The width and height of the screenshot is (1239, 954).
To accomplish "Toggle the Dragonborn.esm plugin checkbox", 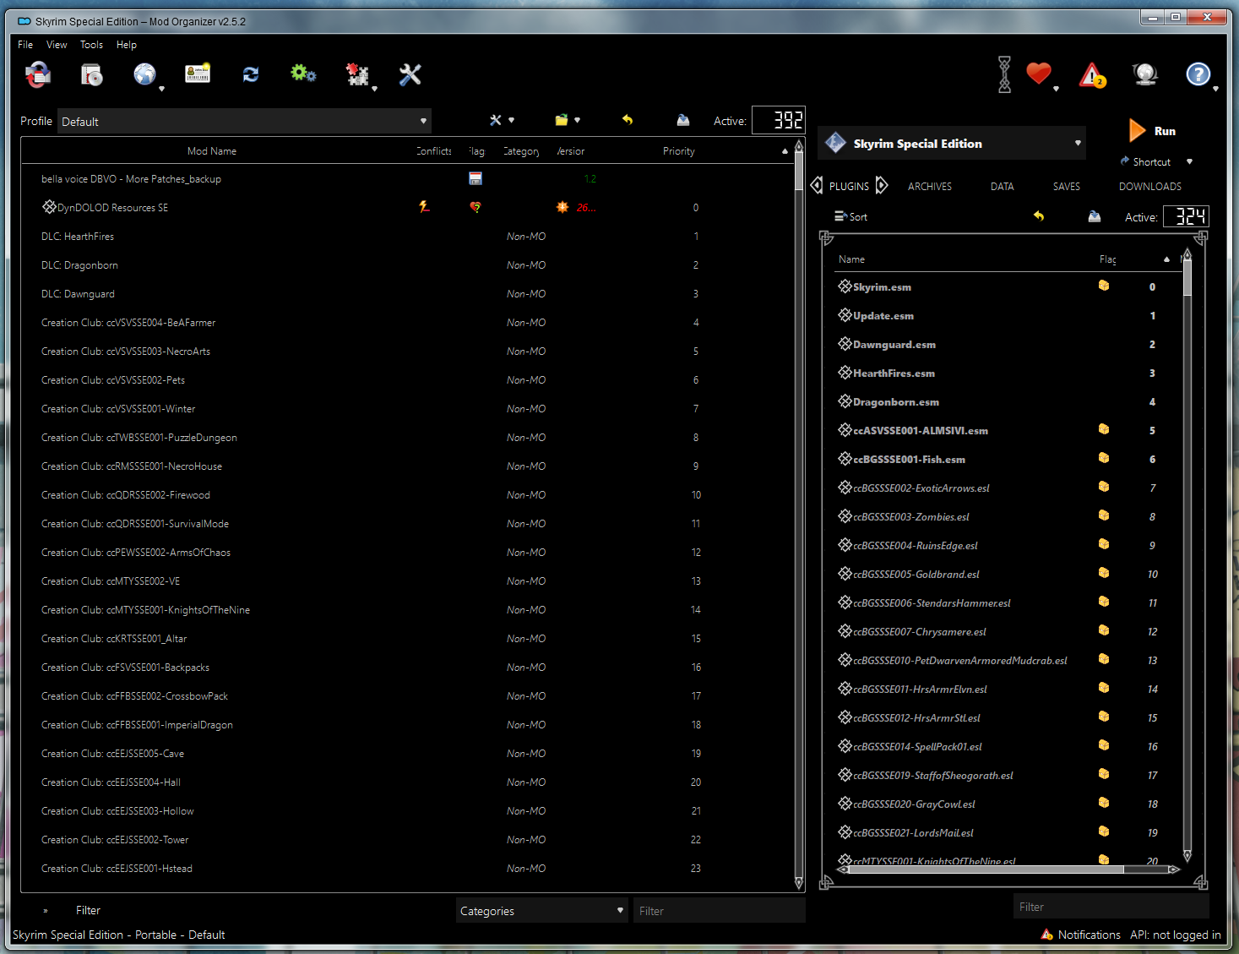I will coord(845,401).
